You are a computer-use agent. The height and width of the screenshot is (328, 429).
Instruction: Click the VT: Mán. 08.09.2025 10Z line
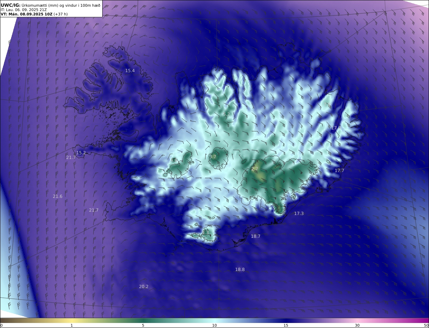(x=26, y=14)
